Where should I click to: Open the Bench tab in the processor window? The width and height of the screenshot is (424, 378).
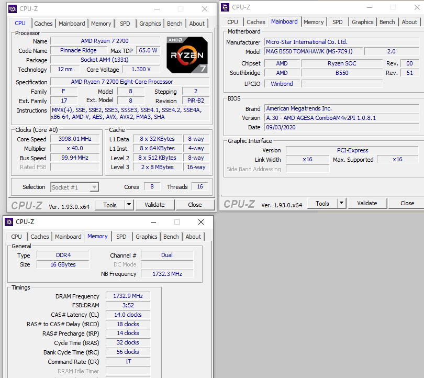tap(175, 24)
